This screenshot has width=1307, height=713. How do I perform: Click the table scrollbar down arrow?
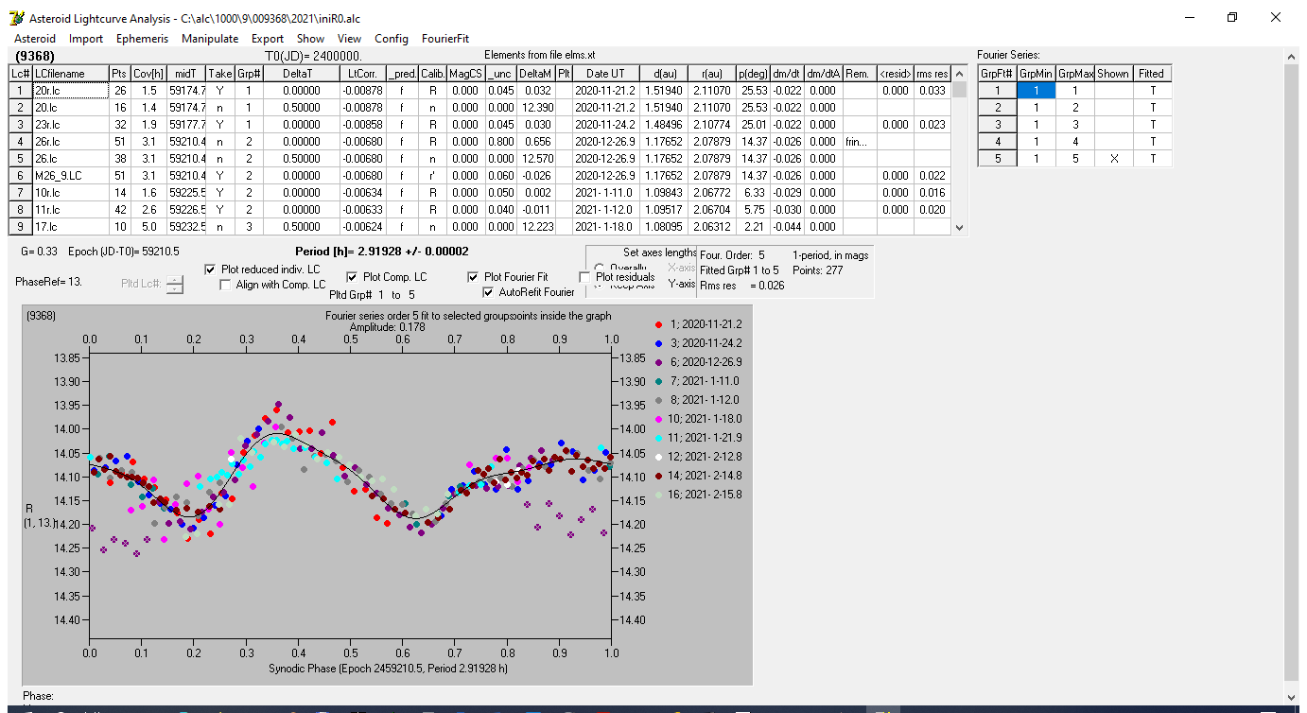tap(961, 228)
